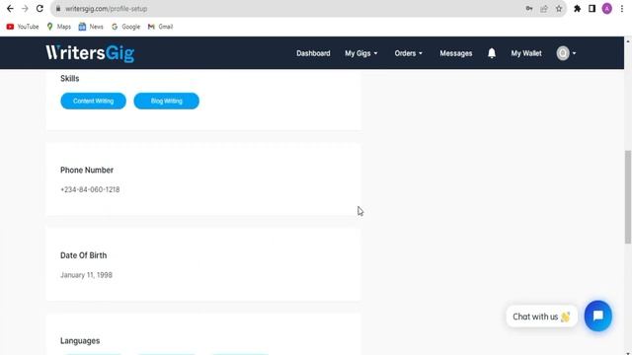
Task: Click the Chat with us bubble label
Action: coord(541,317)
